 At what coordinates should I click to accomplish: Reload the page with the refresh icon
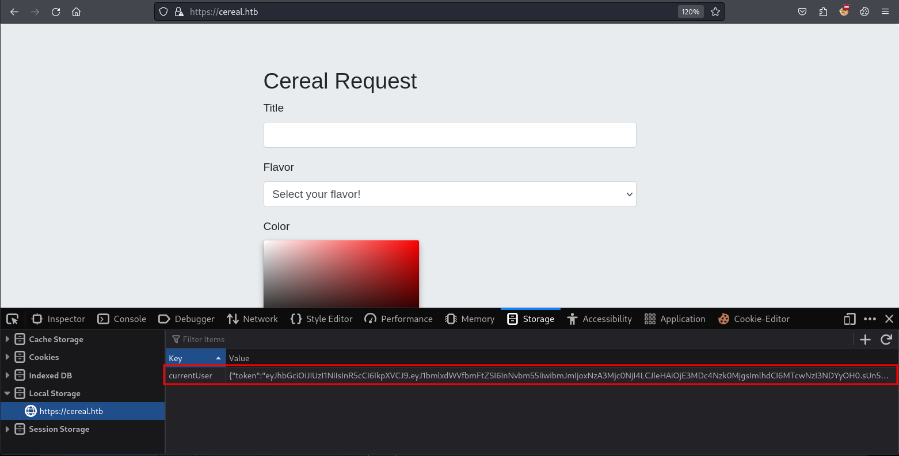56,12
